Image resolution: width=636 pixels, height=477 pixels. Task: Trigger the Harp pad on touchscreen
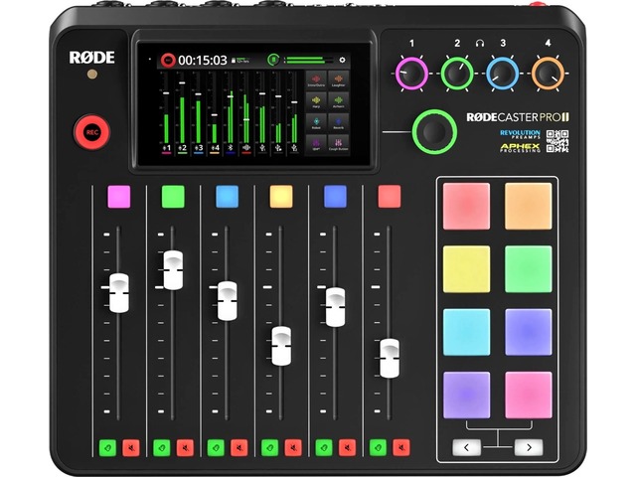316,100
